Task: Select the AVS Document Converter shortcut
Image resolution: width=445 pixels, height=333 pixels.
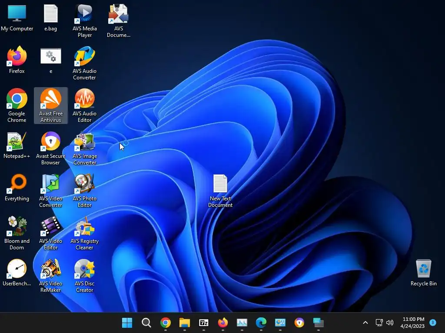Action: tap(119, 21)
